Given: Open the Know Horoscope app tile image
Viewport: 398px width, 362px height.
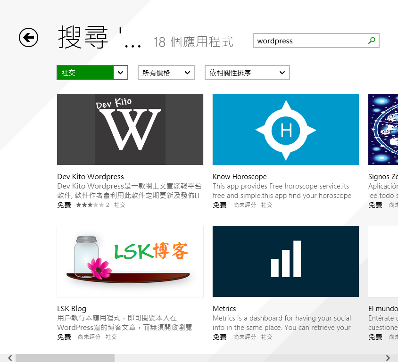Looking at the screenshot, I should pyautogui.click(x=286, y=130).
